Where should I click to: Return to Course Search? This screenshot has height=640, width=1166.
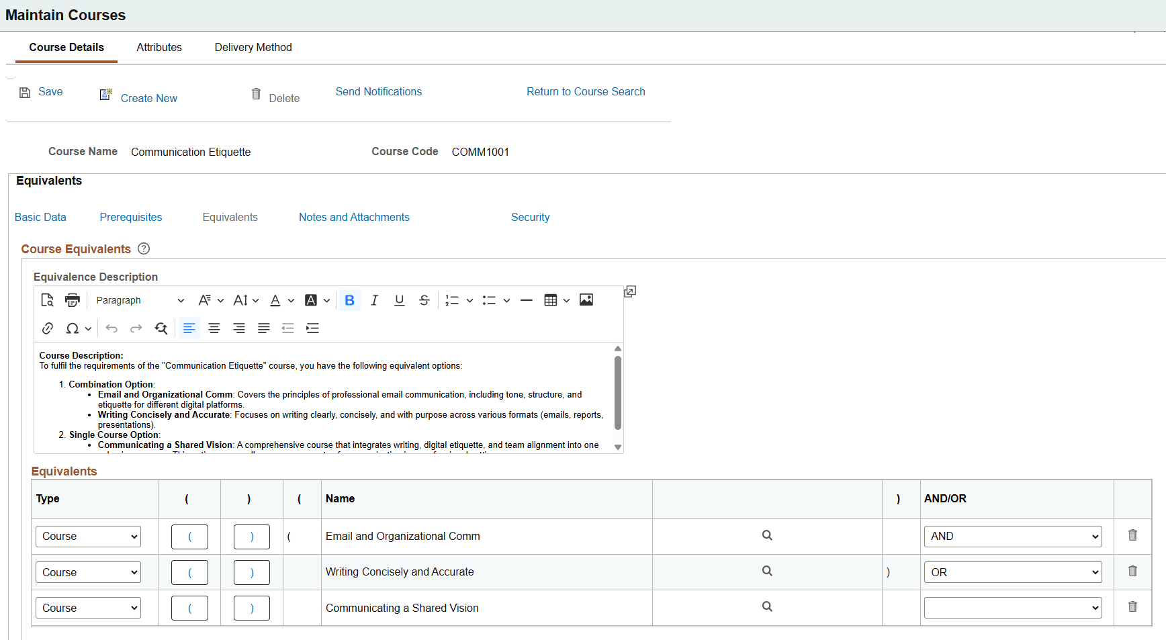coord(586,91)
